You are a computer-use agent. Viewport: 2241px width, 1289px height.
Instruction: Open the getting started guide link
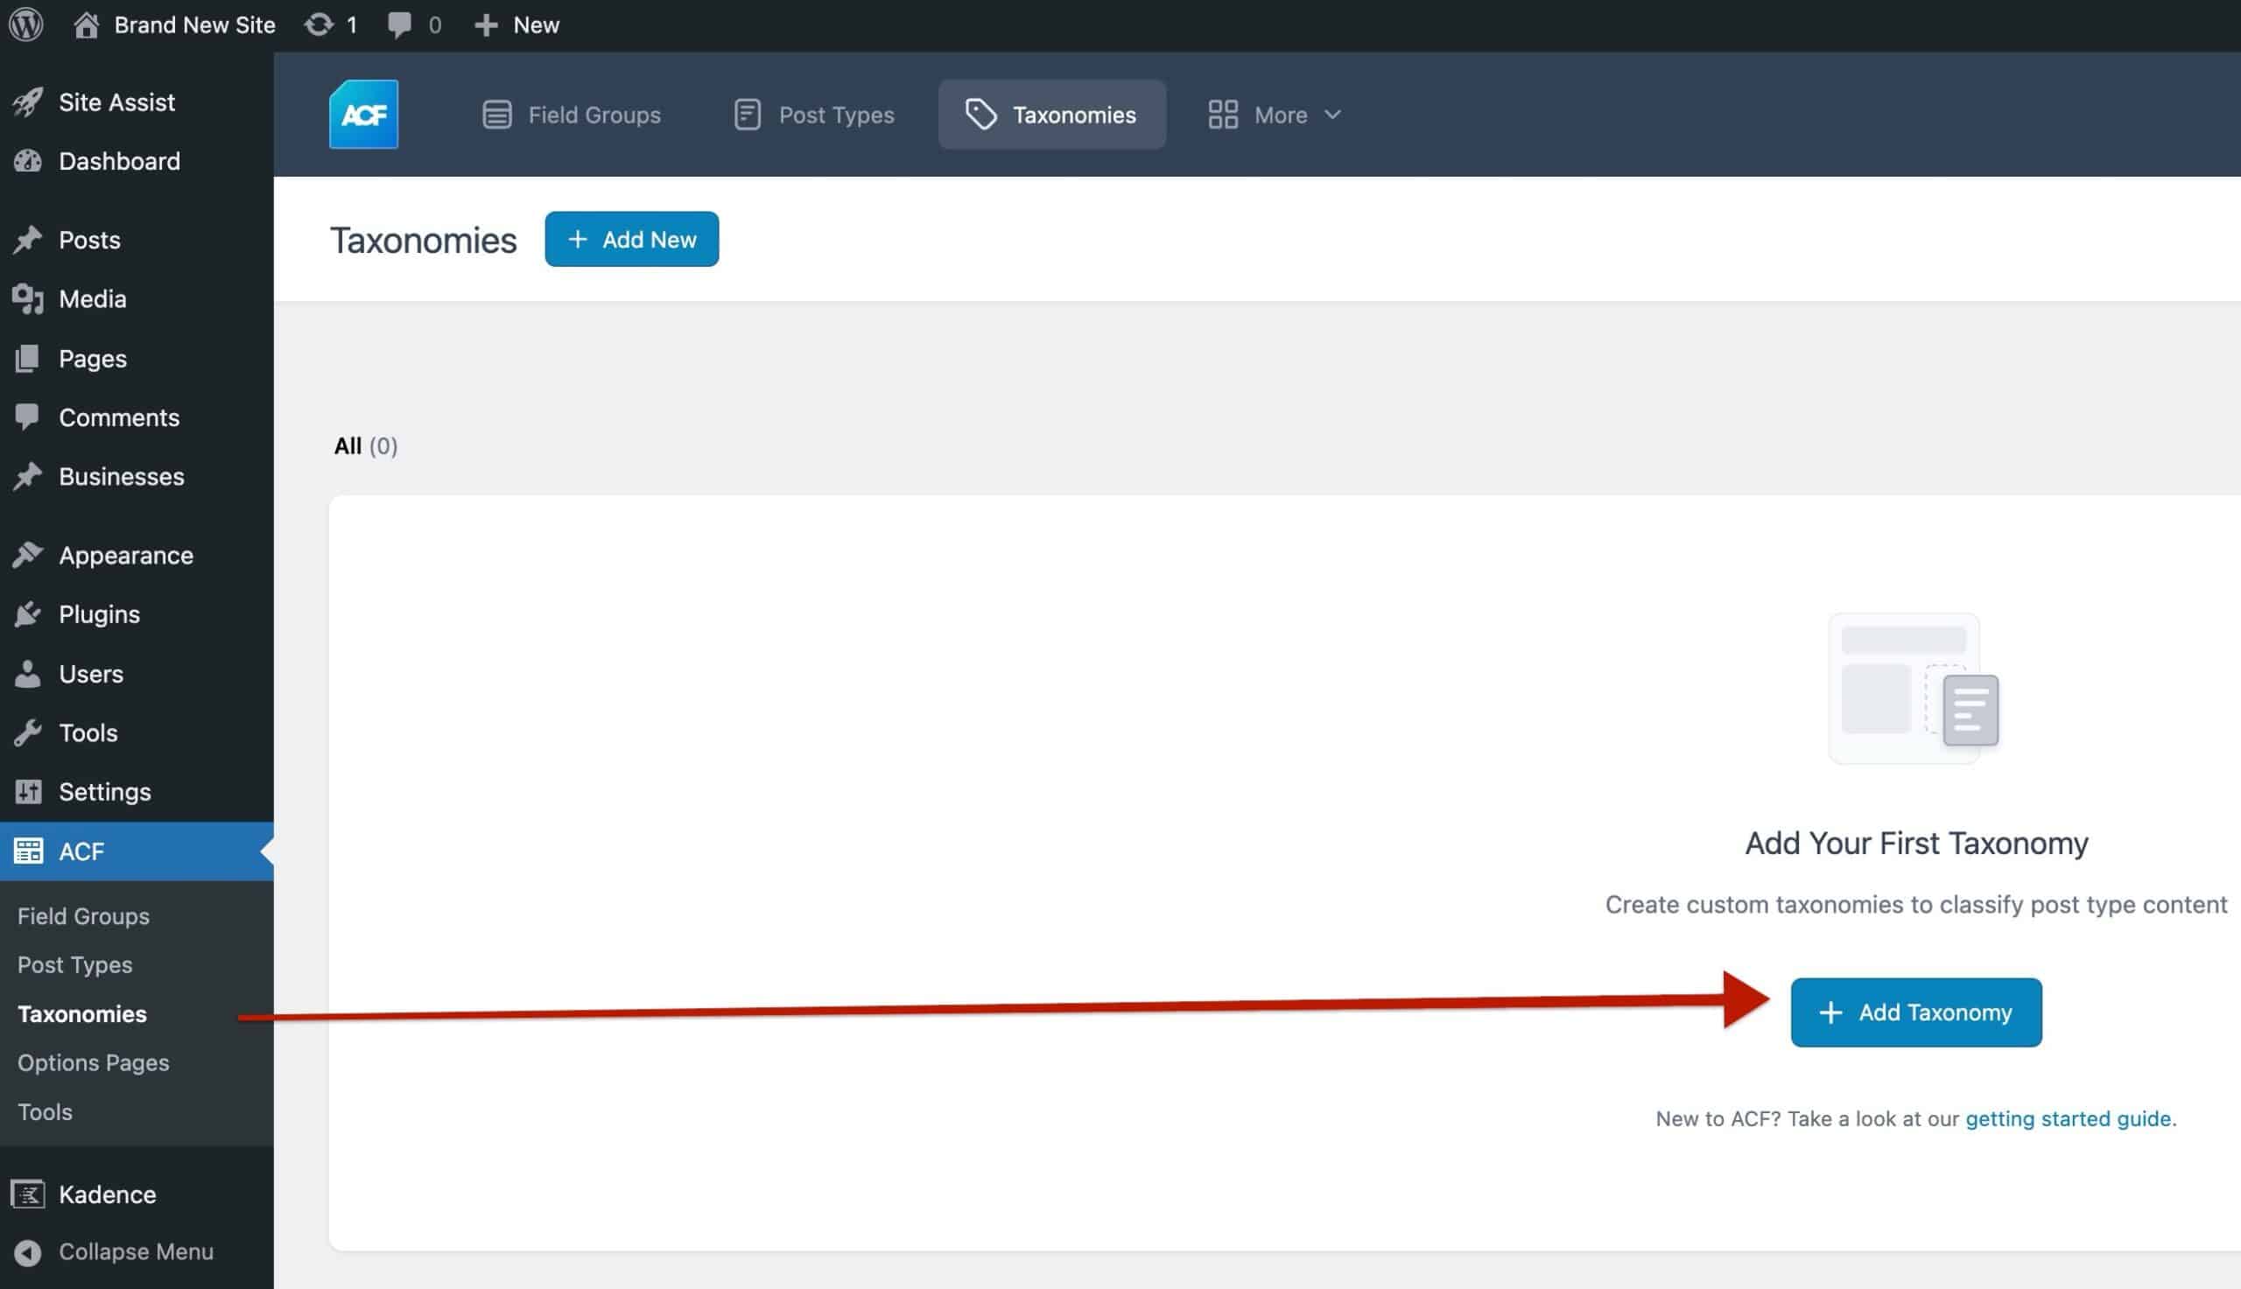(x=2068, y=1119)
